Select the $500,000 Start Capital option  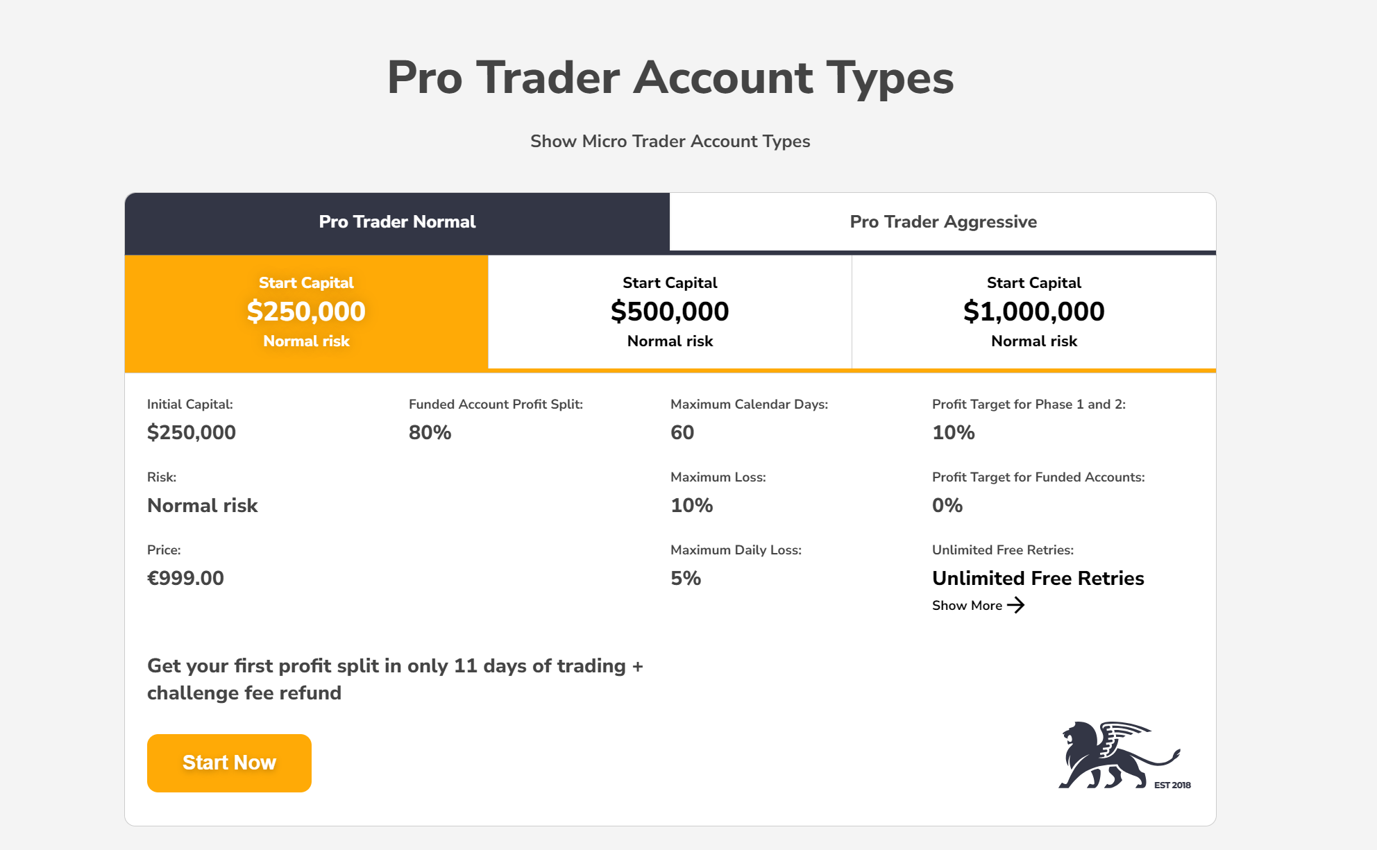(670, 312)
